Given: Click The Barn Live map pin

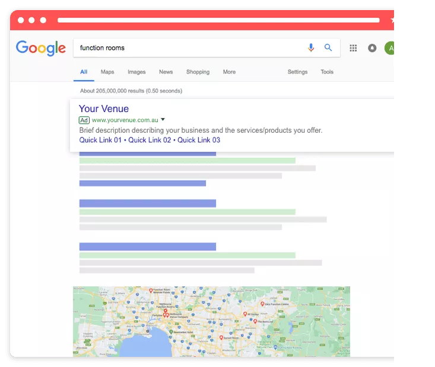Looking at the screenshot, I should point(255,321).
